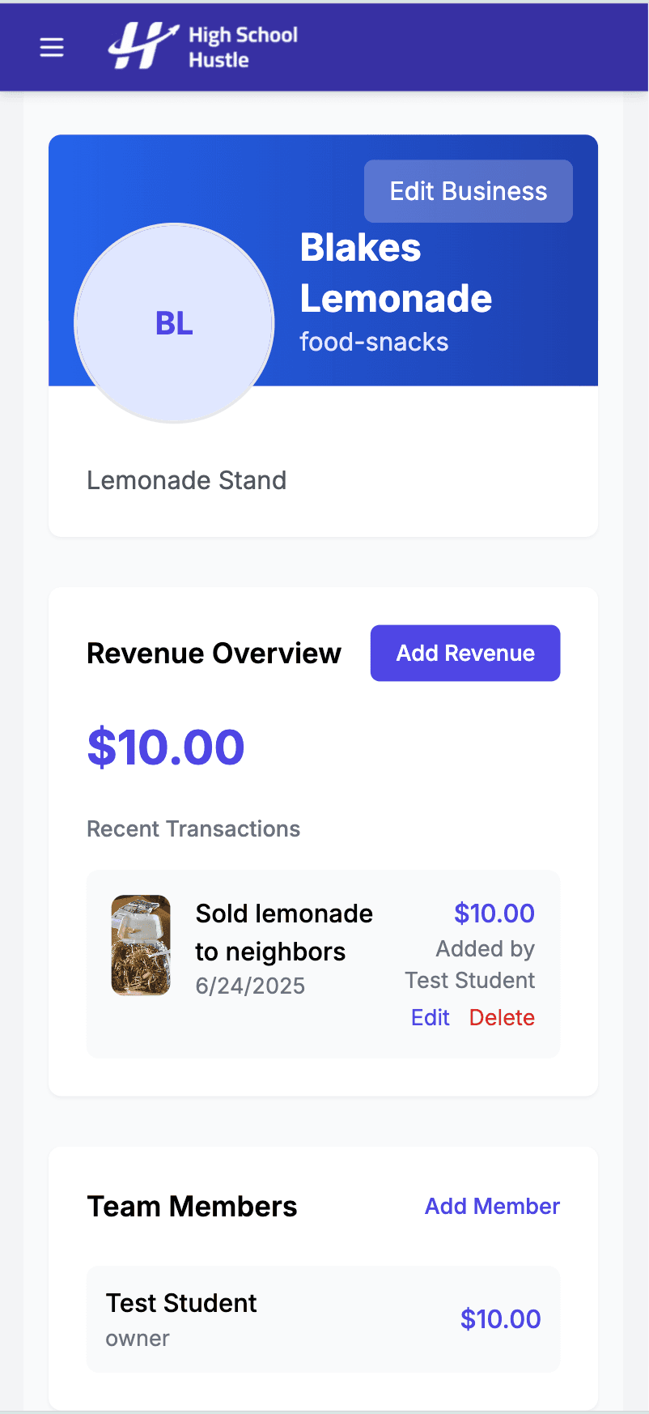The image size is (649, 1414).
Task: Click the 6/24/2025 transaction date
Action: 250,986
